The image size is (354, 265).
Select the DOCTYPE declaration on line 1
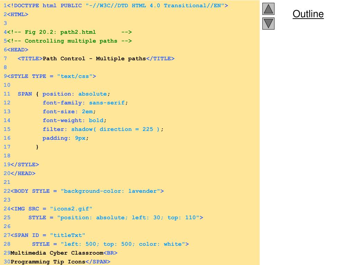pos(118,6)
